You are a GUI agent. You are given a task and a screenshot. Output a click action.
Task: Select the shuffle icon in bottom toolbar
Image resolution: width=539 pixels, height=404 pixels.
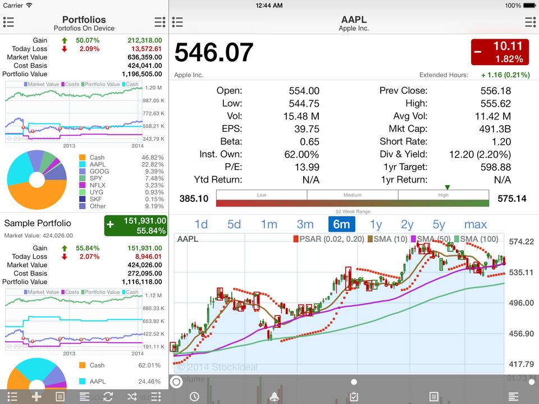[130, 397]
